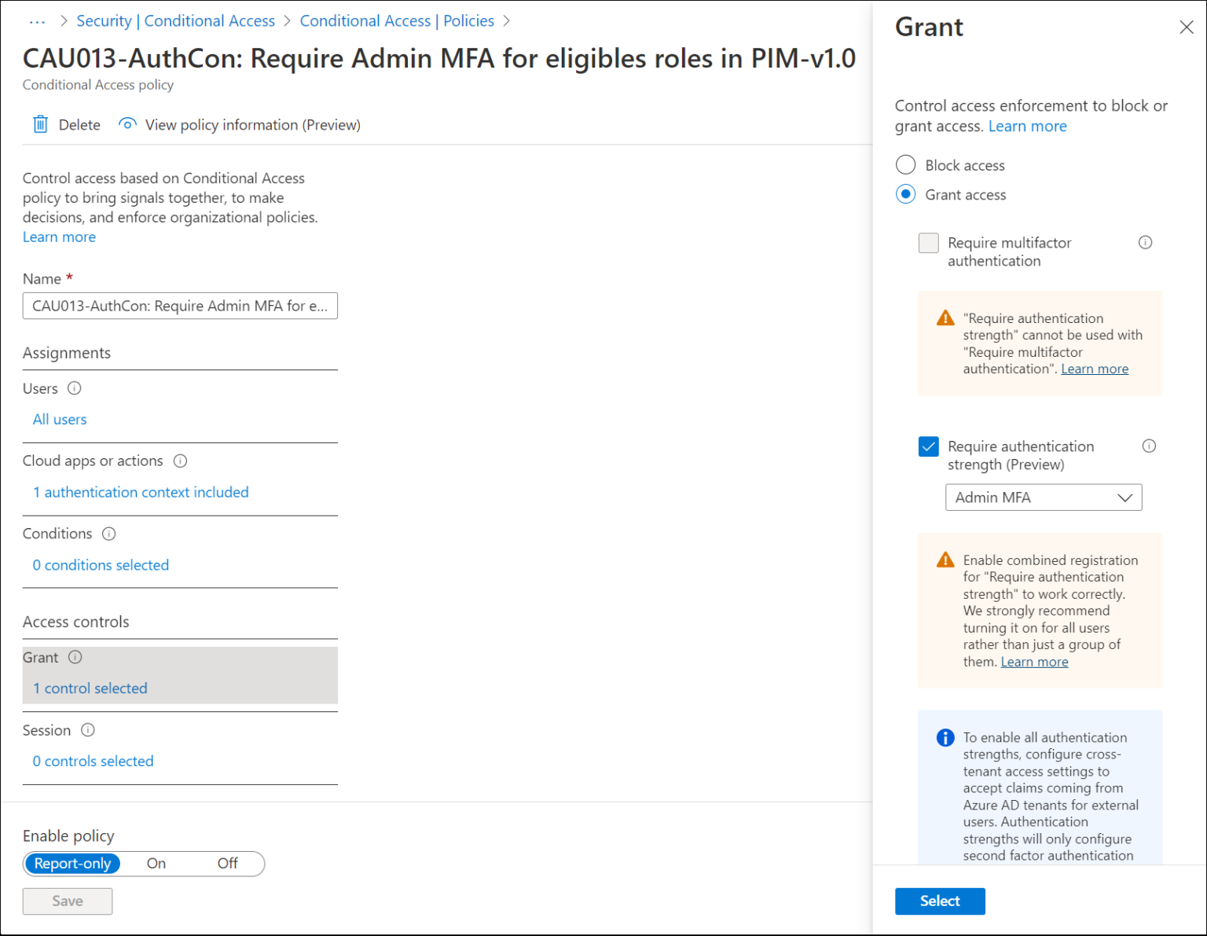This screenshot has height=936, width=1207.
Task: Open the All users assignment link
Action: [59, 419]
